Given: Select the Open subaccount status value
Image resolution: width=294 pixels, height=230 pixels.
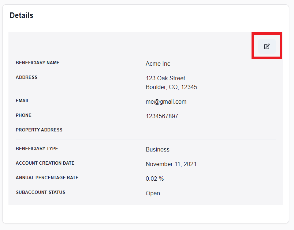Looking at the screenshot, I should [x=153, y=193].
